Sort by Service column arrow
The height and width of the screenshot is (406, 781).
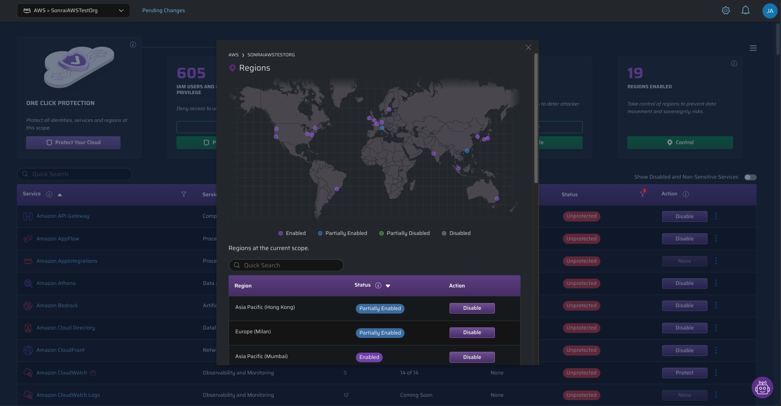click(60, 195)
